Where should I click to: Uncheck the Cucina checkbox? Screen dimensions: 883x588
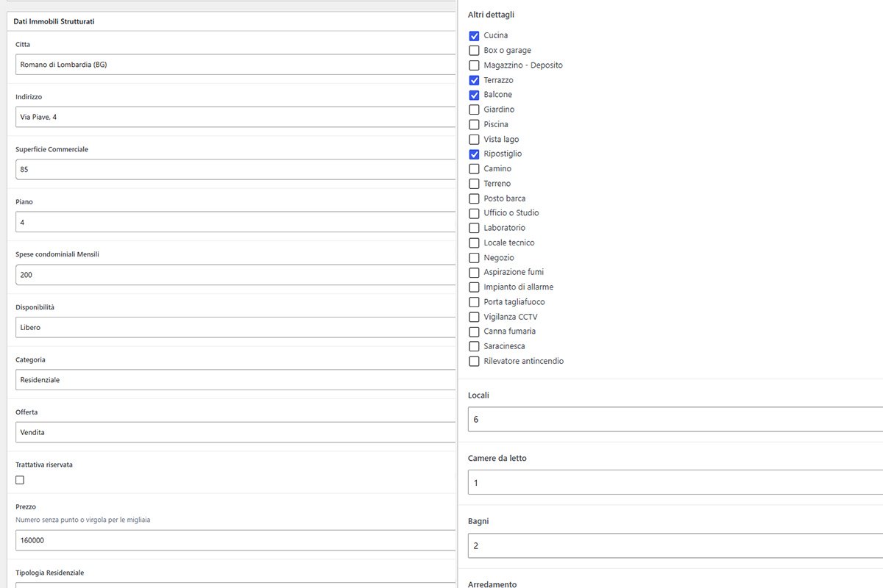tap(474, 35)
